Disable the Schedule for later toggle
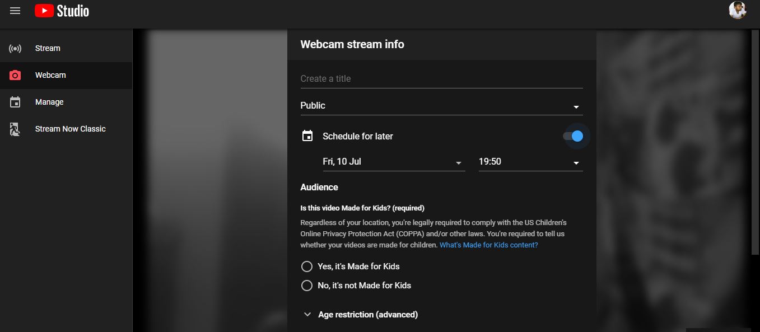Screen dimensions: 760x332 click(x=574, y=136)
